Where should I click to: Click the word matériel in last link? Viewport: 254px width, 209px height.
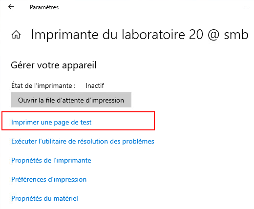coord(66,198)
